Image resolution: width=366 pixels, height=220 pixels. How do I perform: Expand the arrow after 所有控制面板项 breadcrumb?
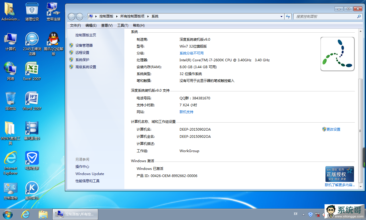(x=148, y=16)
